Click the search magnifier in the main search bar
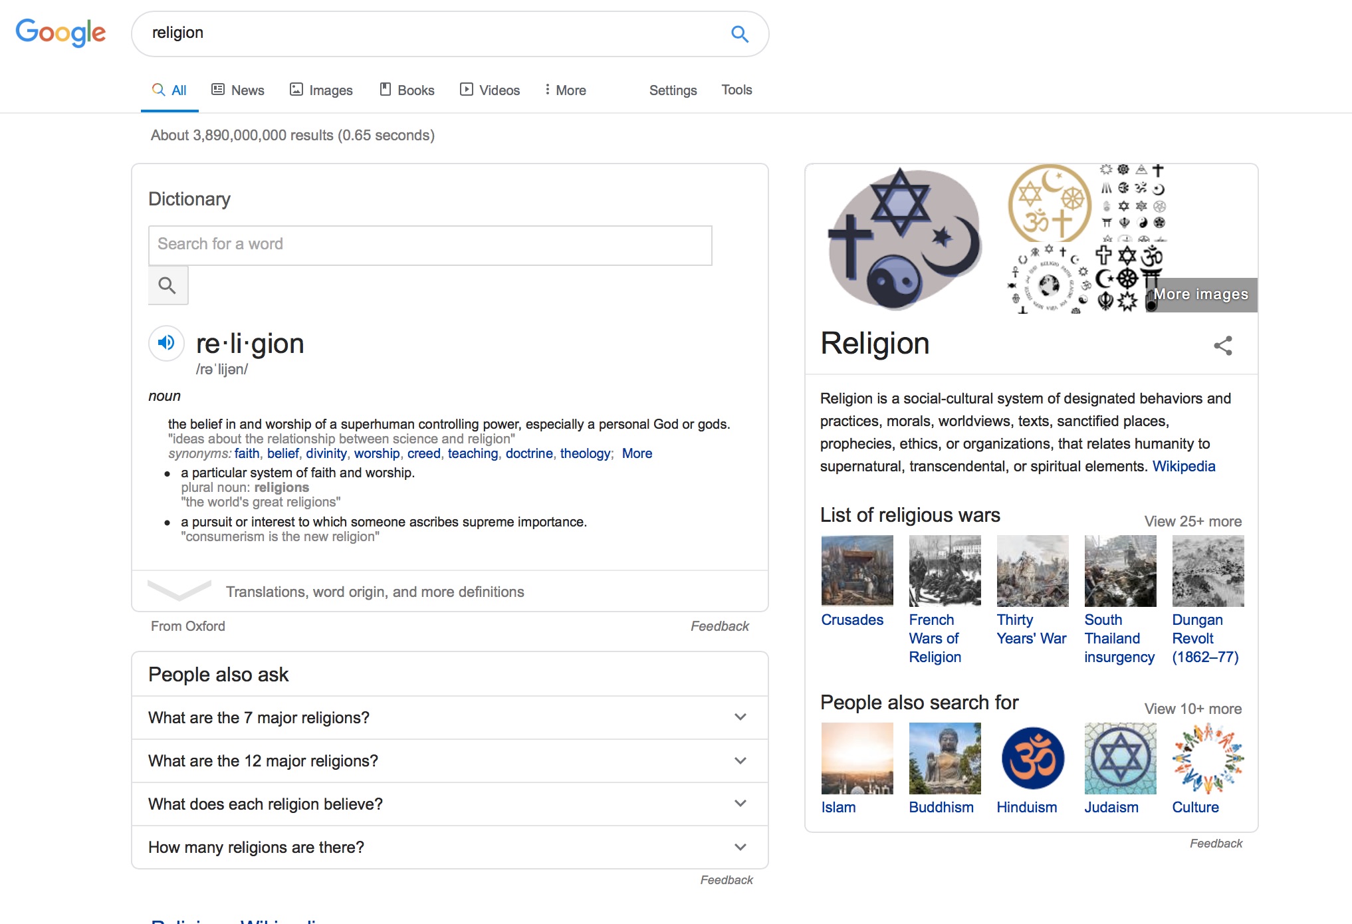Screen dimensions: 1352x924 coord(739,33)
